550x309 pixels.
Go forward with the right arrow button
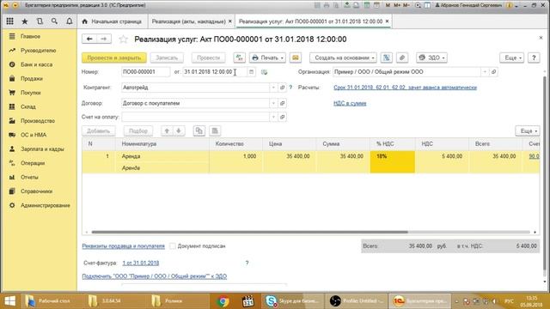pyautogui.click(x=104, y=39)
